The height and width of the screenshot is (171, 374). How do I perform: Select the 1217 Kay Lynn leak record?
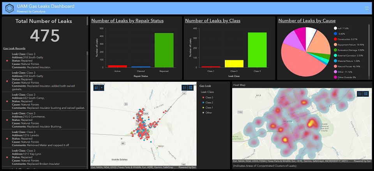click(x=44, y=157)
